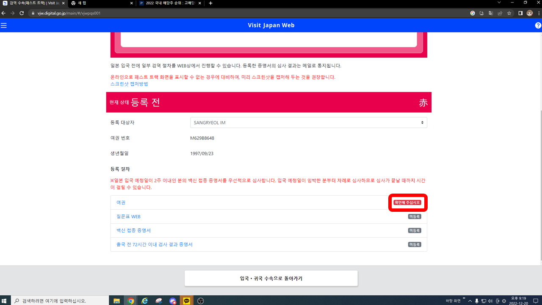Click the passport number M629B8648
Image resolution: width=542 pixels, height=305 pixels.
(x=202, y=138)
